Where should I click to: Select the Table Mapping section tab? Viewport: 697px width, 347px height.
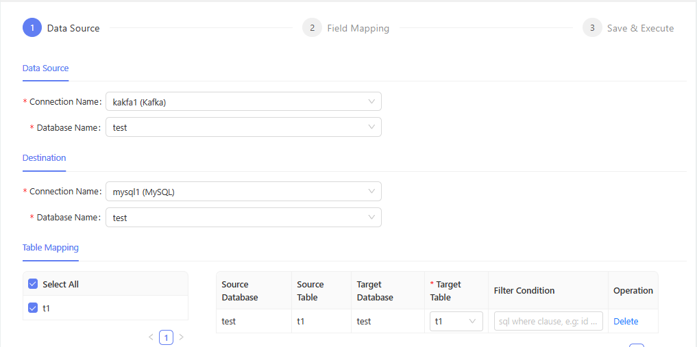click(51, 248)
